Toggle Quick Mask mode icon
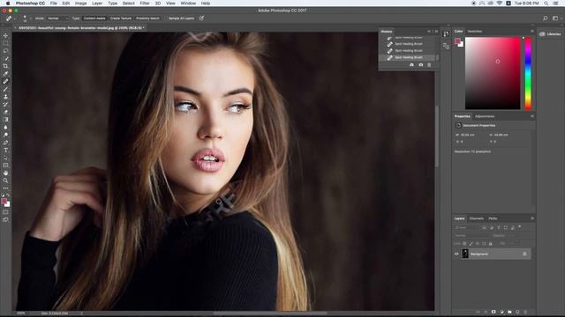This screenshot has width=565, height=317. click(5, 211)
